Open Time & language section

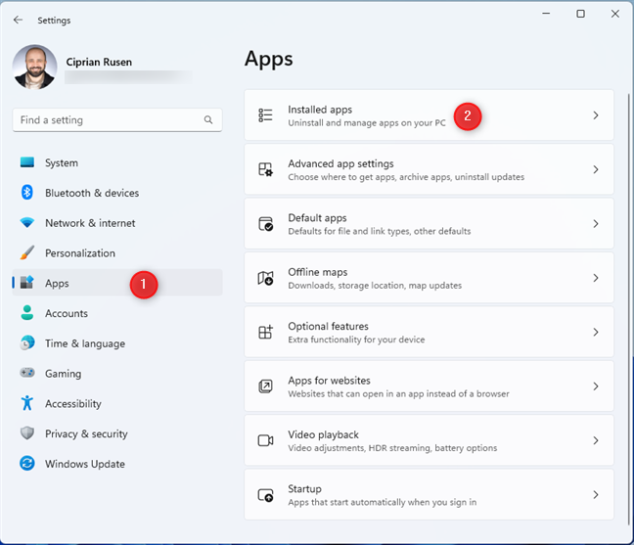coord(117,342)
